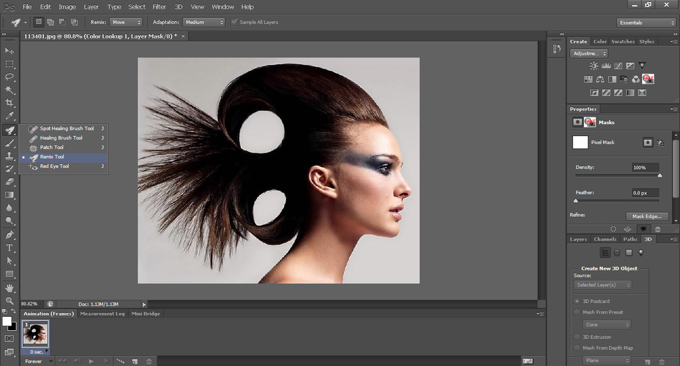Select the Clone Stamp tool
This screenshot has height=366, width=680.
(9, 156)
